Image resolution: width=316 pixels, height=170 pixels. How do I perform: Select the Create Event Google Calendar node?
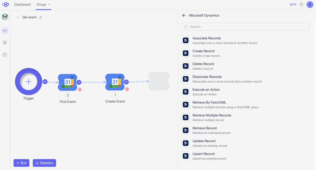tap(115, 82)
